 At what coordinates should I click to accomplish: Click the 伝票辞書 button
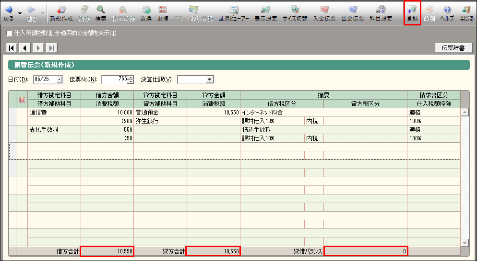pyautogui.click(x=453, y=48)
